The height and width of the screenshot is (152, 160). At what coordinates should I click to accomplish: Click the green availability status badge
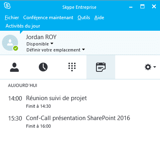point(16,48)
